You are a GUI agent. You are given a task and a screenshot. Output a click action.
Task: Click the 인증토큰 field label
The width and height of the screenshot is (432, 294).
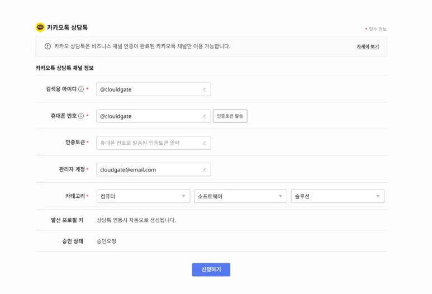75,142
